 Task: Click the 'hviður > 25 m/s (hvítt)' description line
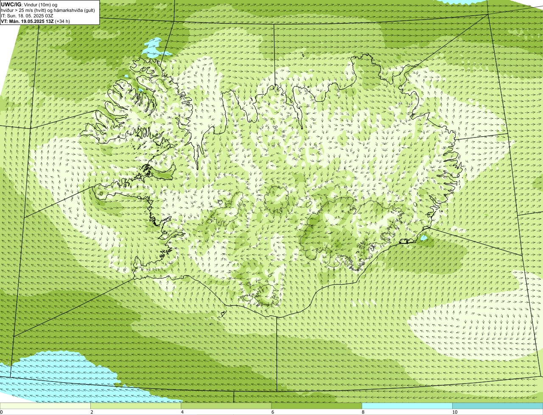48,10
